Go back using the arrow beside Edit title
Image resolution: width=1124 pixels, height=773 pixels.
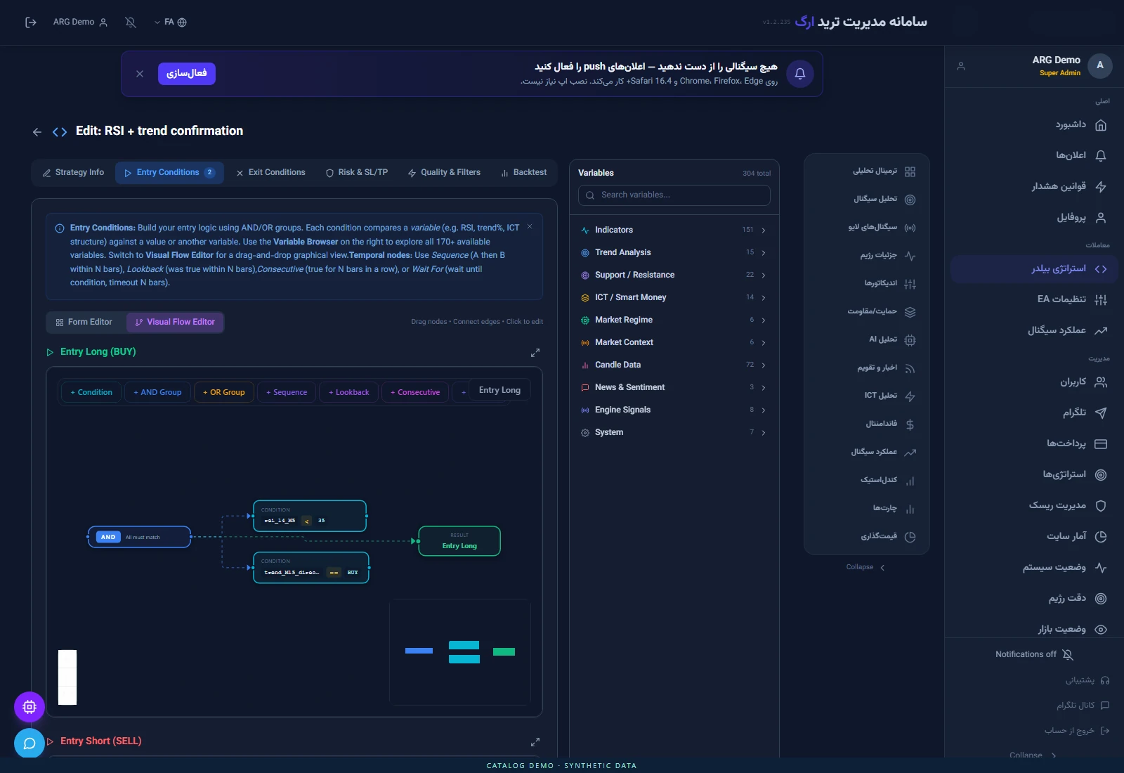click(37, 131)
